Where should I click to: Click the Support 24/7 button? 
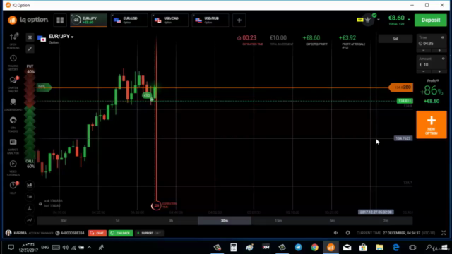[149, 233]
